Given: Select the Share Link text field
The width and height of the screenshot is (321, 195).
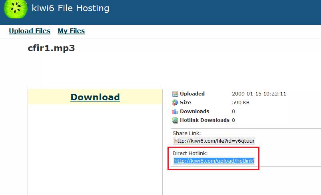Looking at the screenshot, I should click(214, 141).
